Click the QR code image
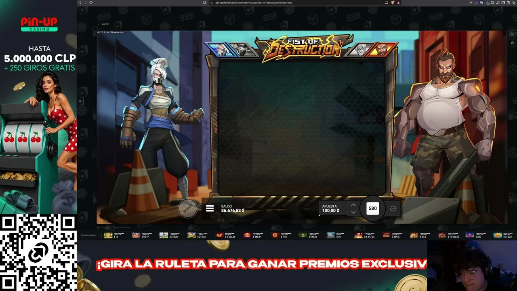 [x=38, y=253]
